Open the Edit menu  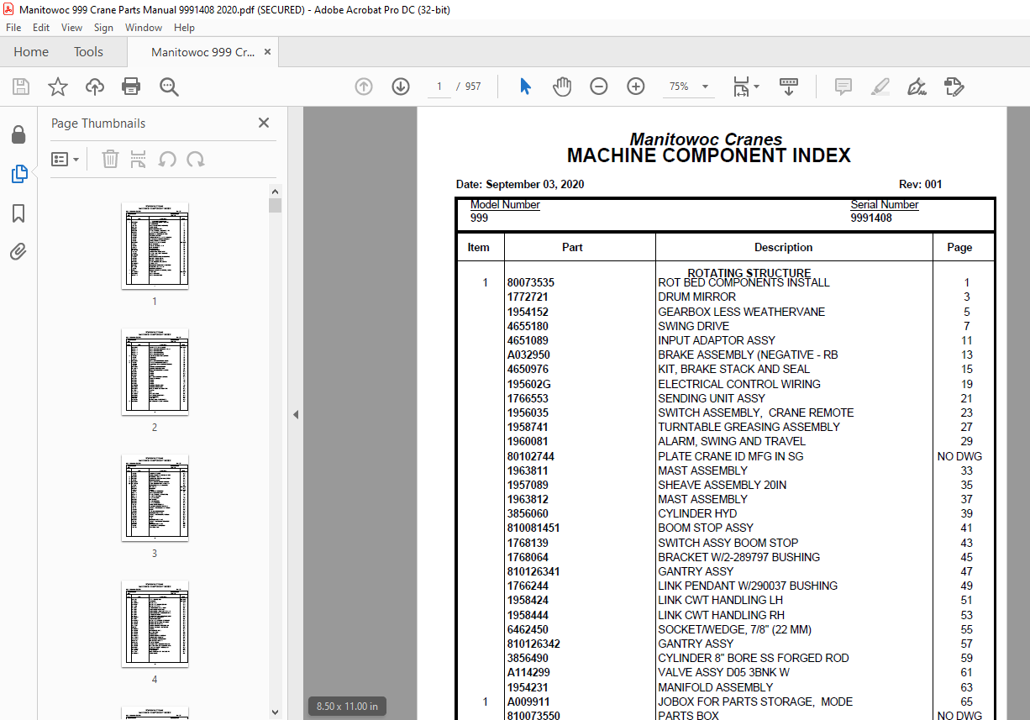tap(42, 28)
